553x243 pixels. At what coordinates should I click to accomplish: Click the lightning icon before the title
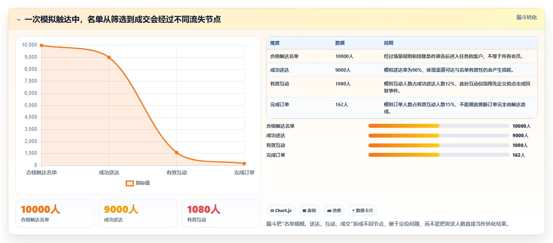(x=19, y=20)
